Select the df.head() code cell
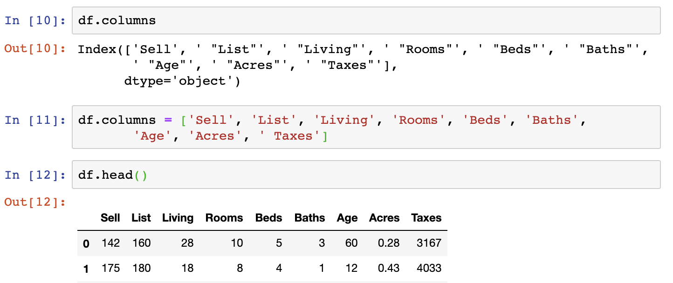 (x=366, y=175)
